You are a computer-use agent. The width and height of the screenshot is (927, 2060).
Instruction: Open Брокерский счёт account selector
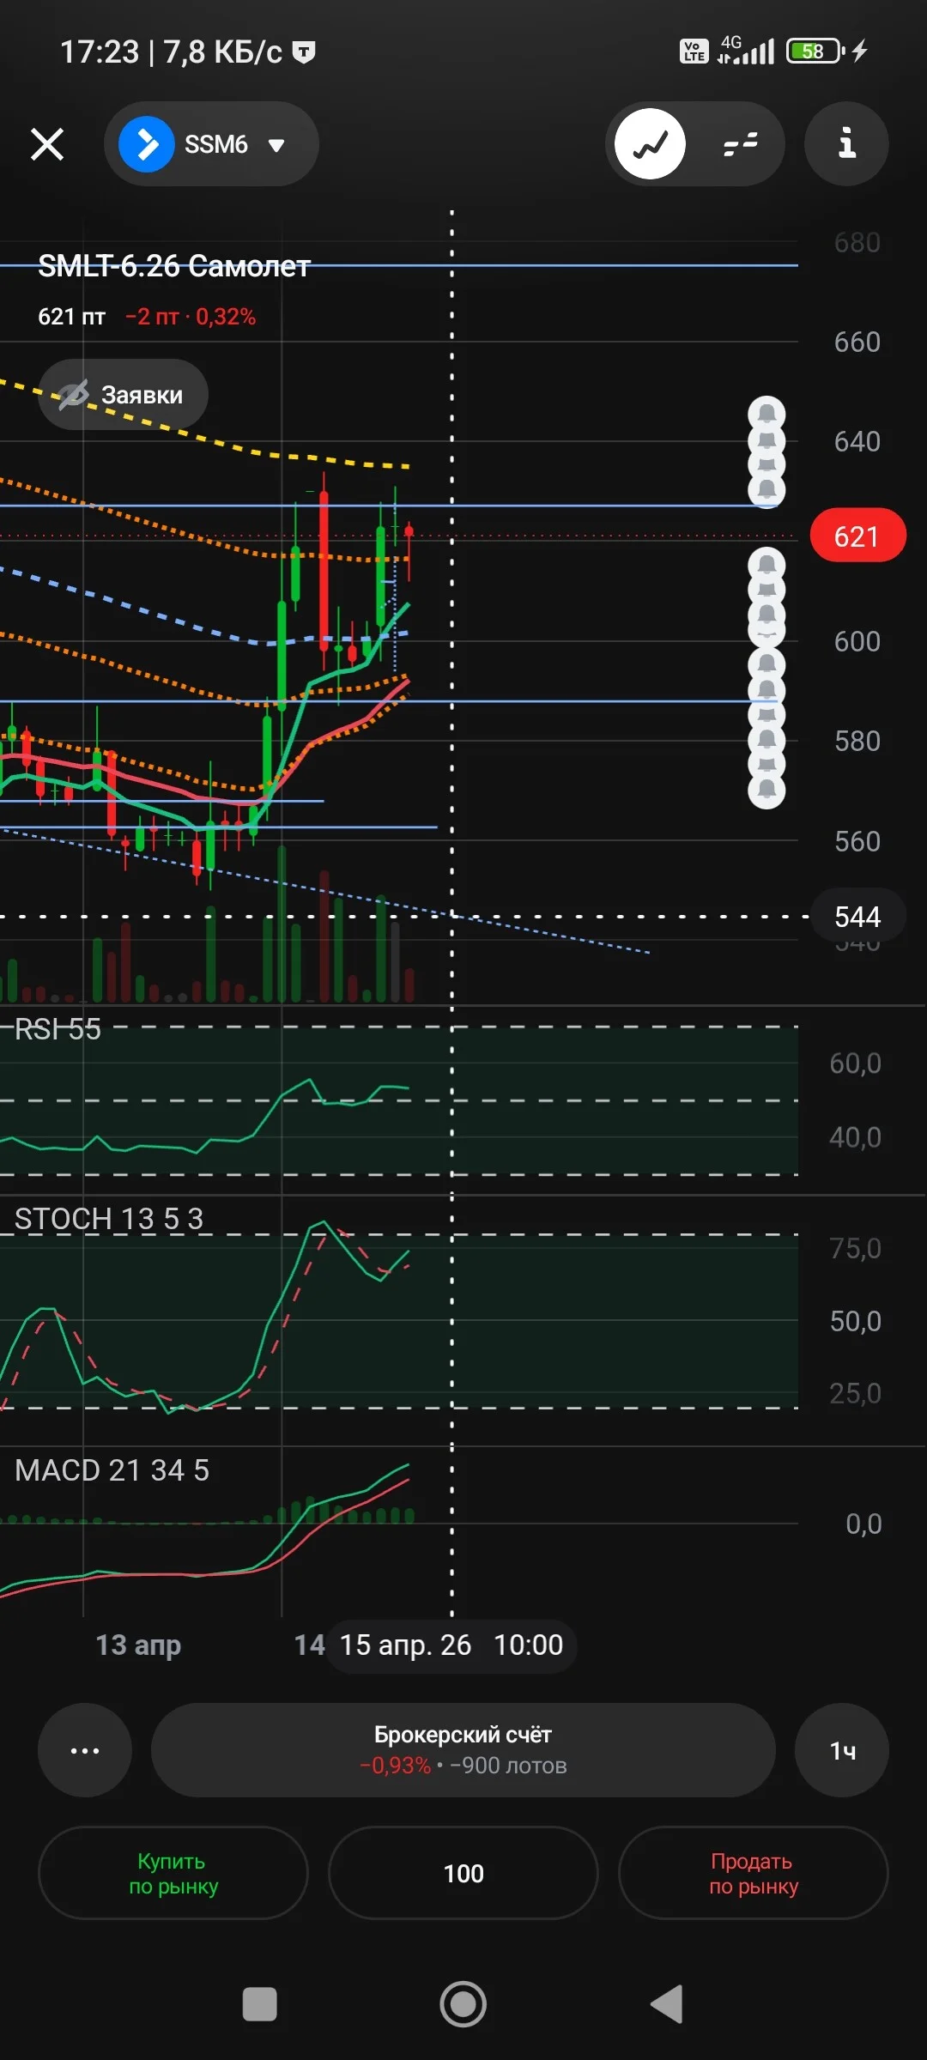463,1750
